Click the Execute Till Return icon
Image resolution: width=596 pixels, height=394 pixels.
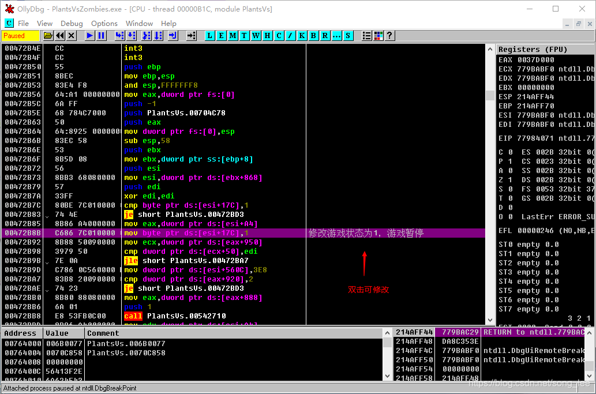173,36
